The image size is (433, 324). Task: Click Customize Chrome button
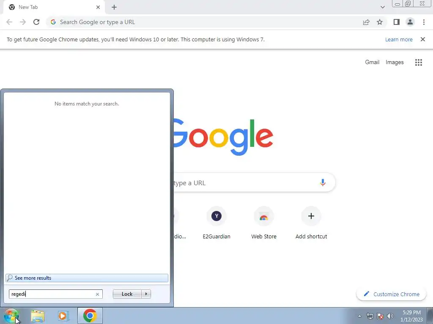pos(391,294)
